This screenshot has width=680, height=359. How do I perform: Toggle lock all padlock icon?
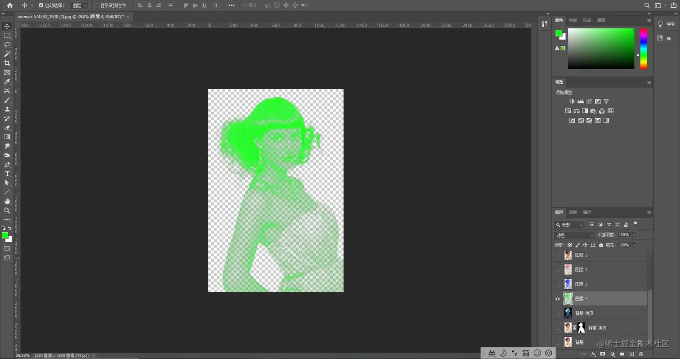[x=601, y=245]
